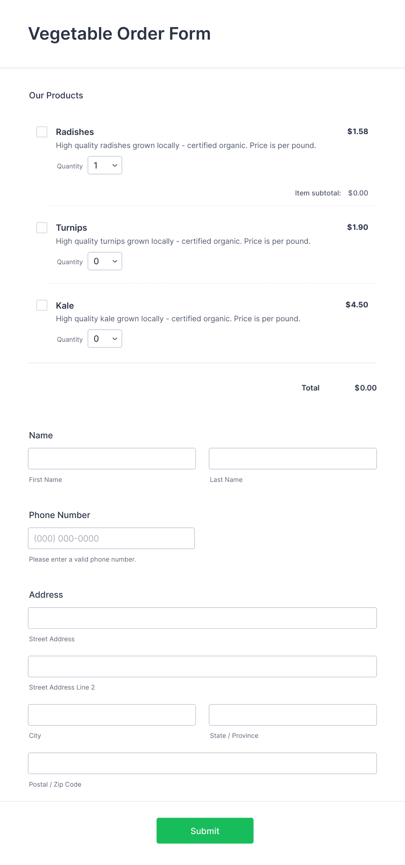Click the Vegetable Order Form heading
This screenshot has width=405, height=865.
pyautogui.click(x=119, y=33)
